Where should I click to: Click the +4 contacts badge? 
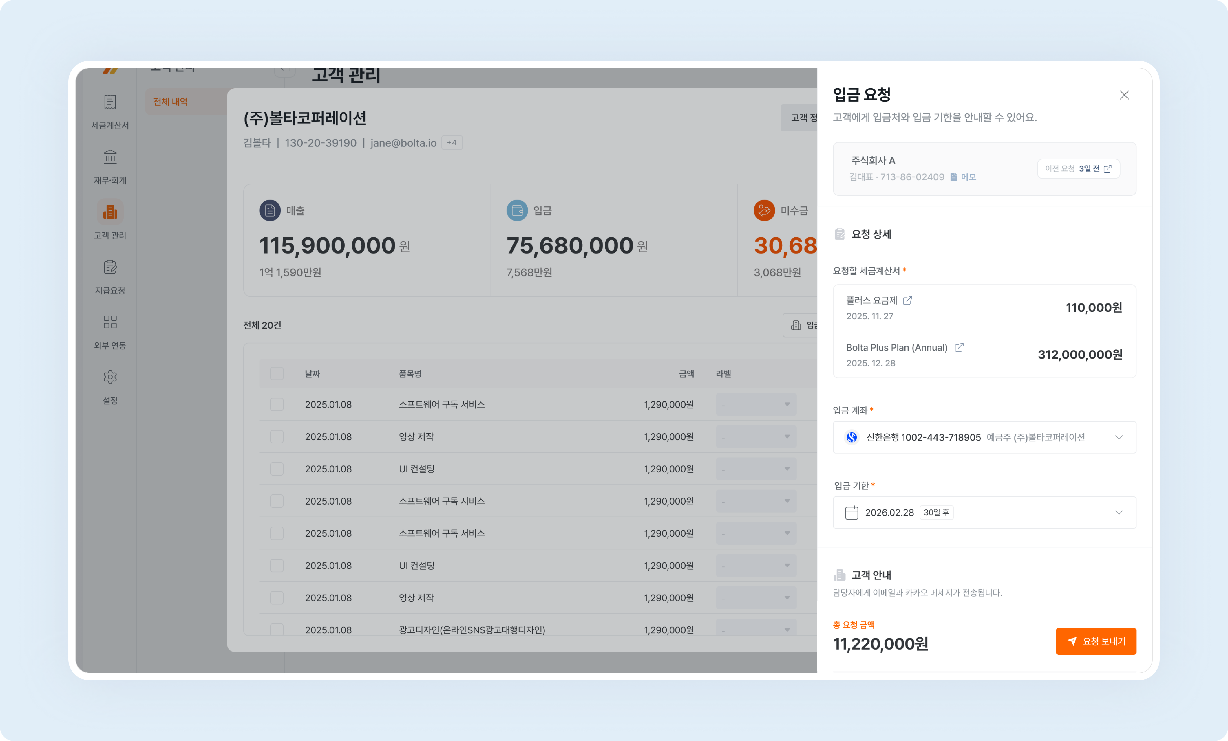(452, 142)
